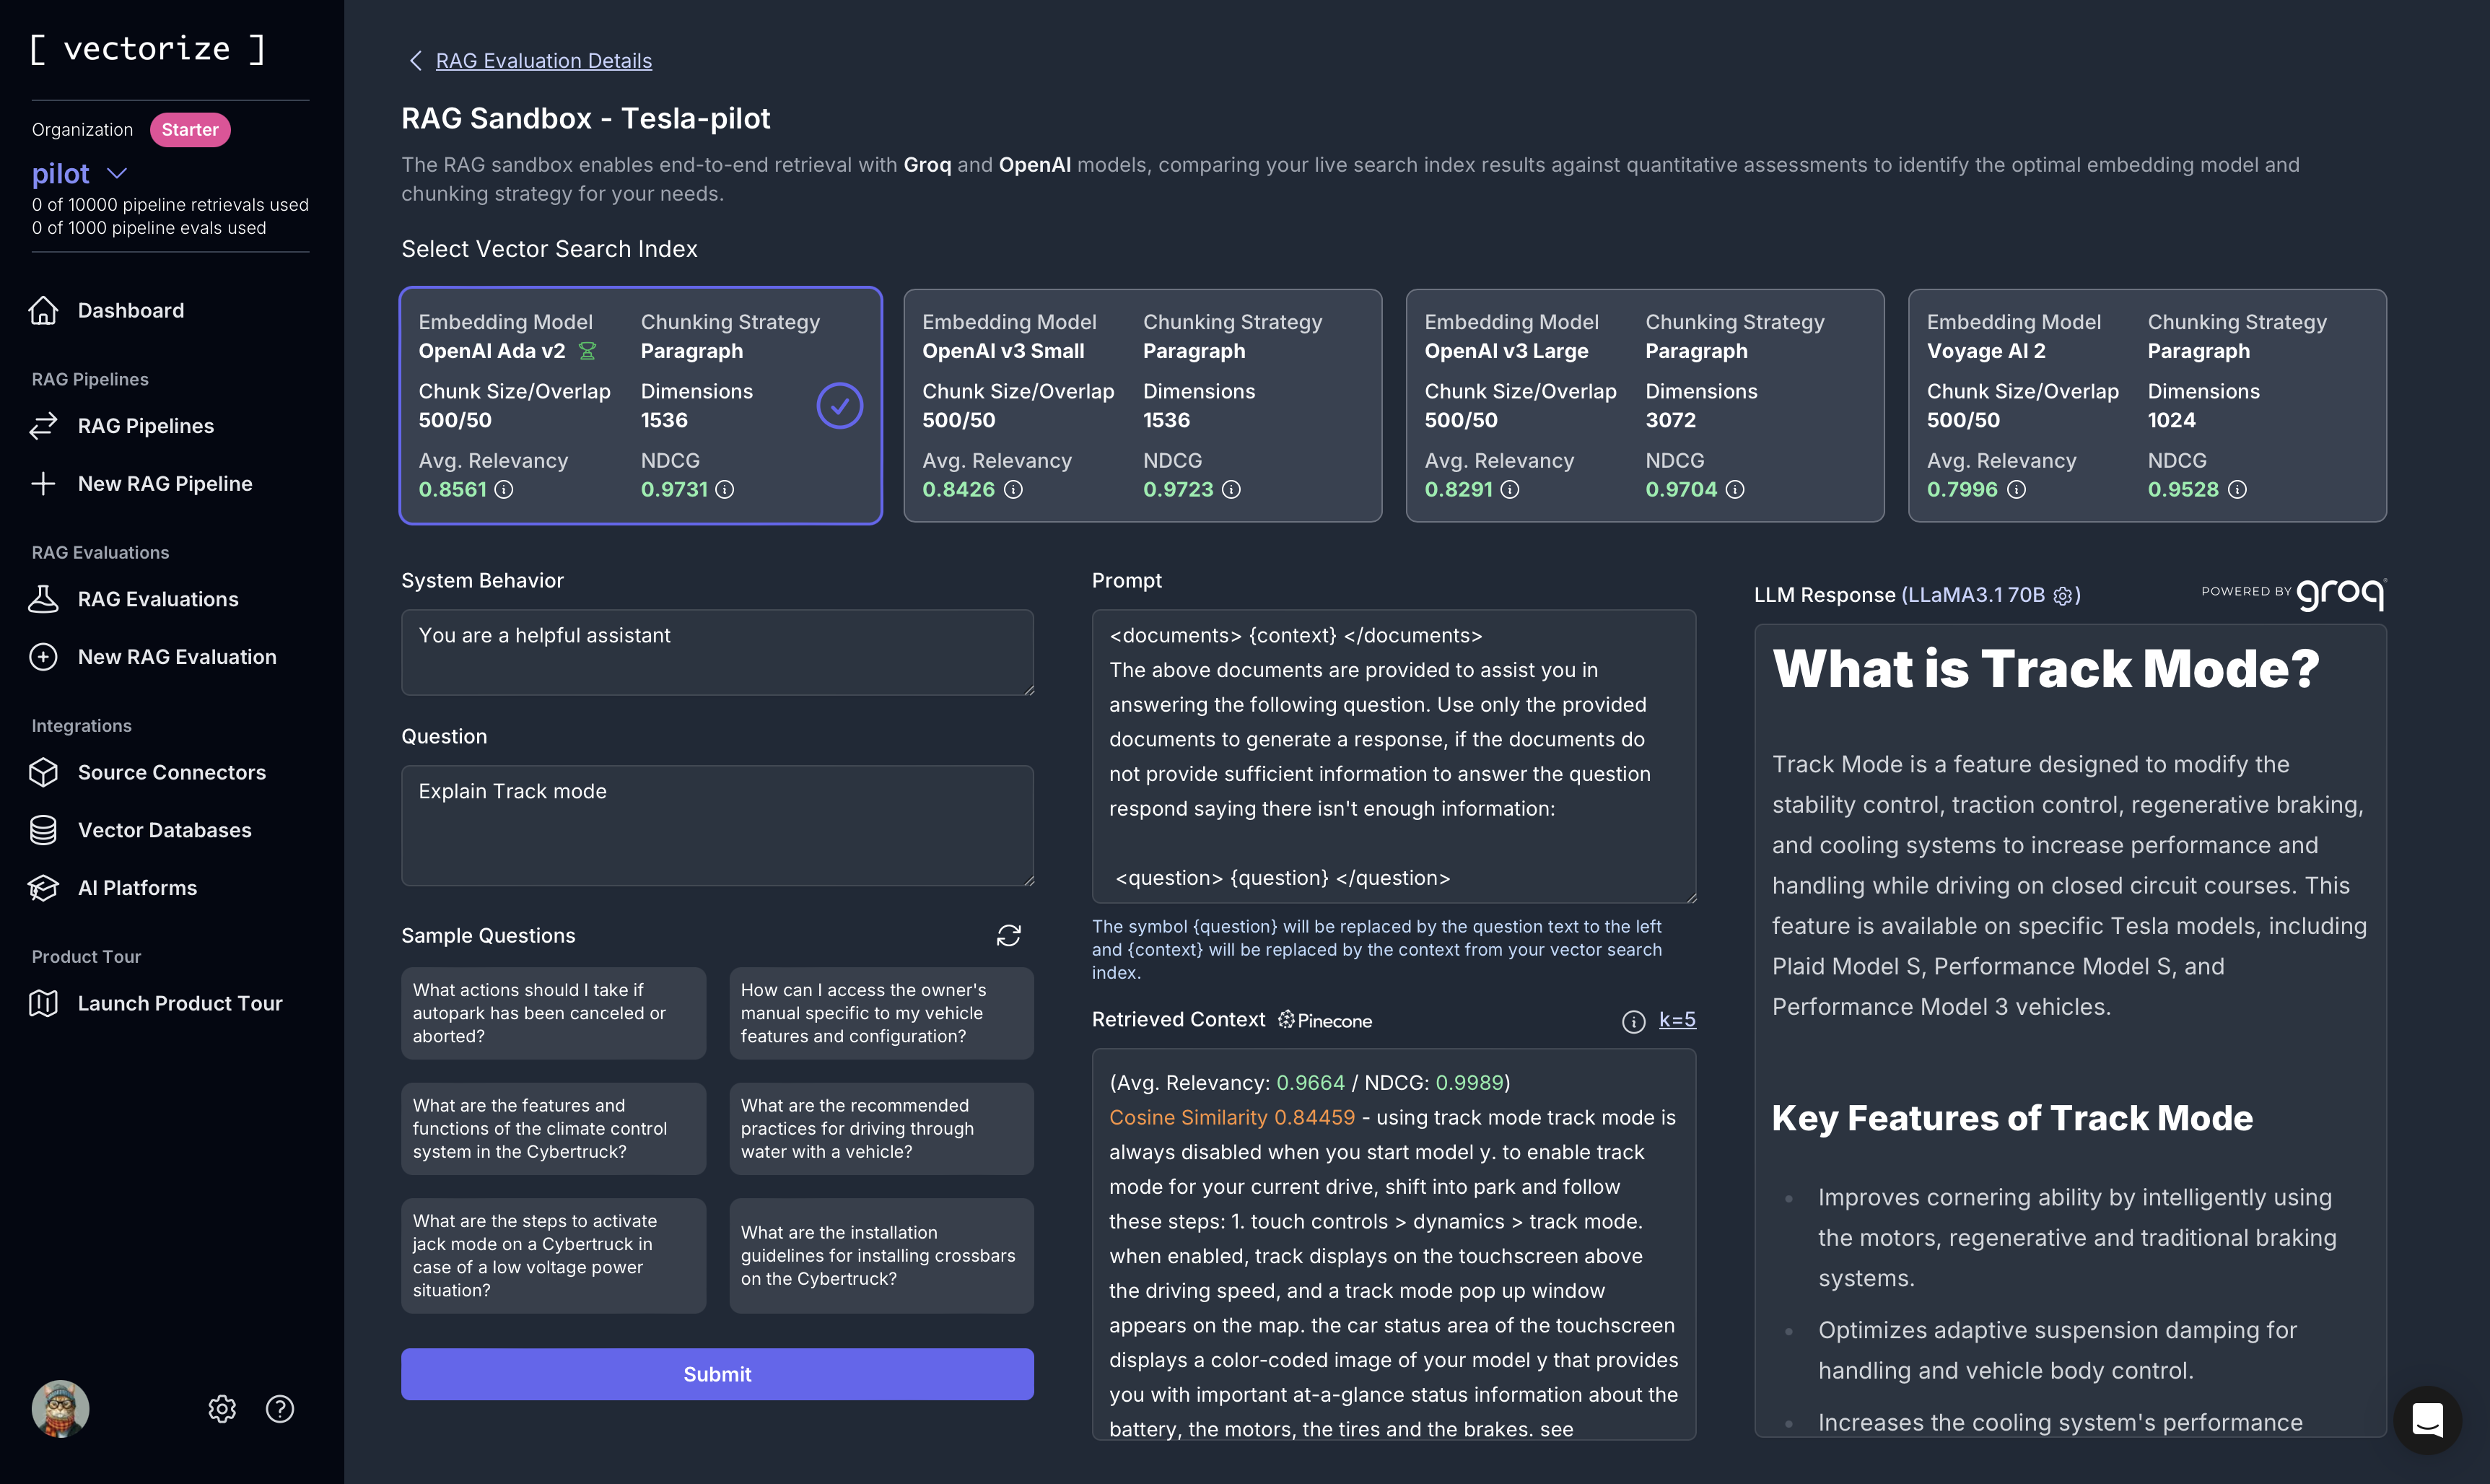Click info icon beside NDCG 0.9528
This screenshot has width=2490, height=1484.
point(2237,490)
